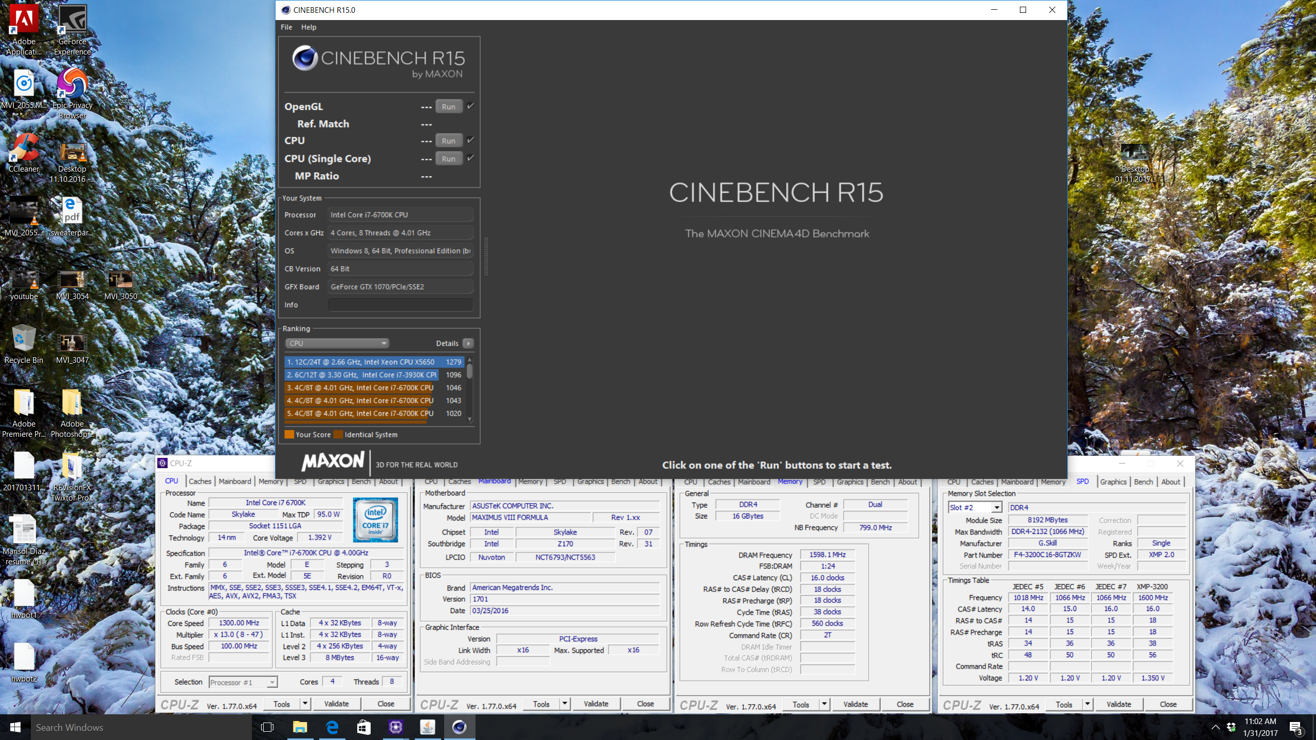Click the Windows Start button
1316x740 pixels.
pos(15,727)
